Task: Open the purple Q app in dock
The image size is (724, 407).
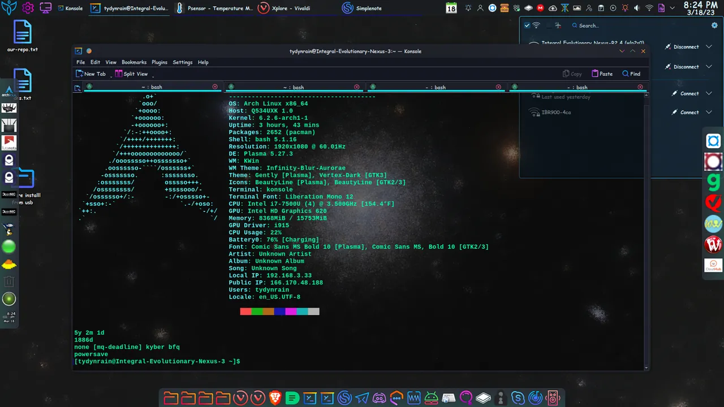Action: click(466, 398)
